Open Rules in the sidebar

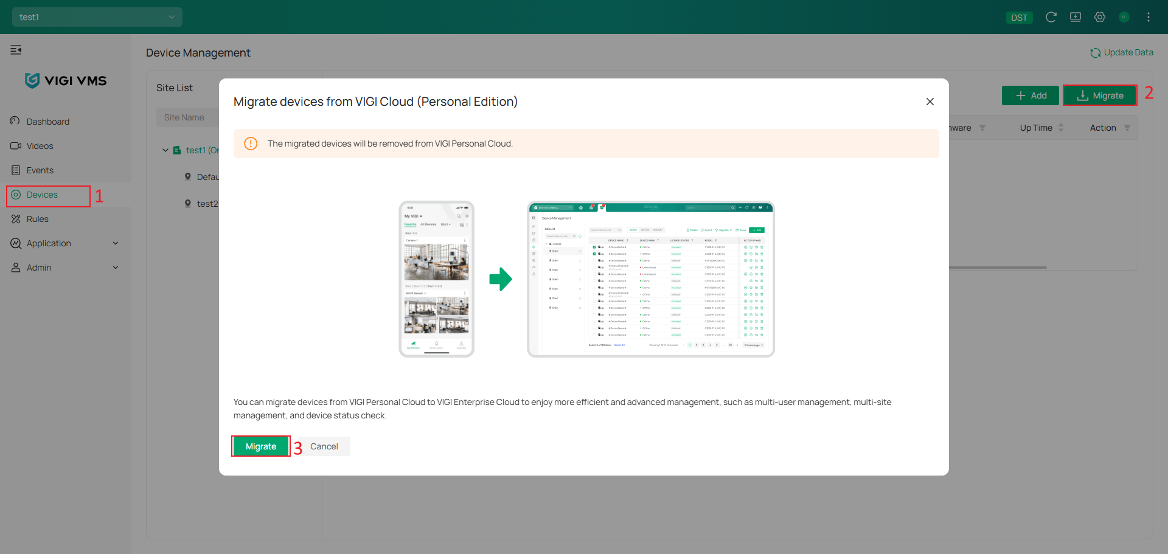66,219
